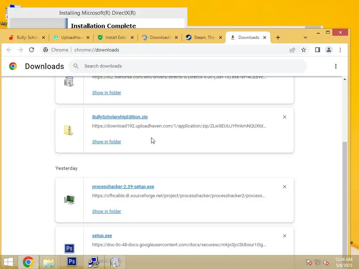Show BullyScholarshipEdition.zip in folder
359x269 pixels.
pos(107,142)
